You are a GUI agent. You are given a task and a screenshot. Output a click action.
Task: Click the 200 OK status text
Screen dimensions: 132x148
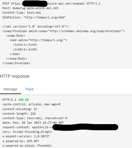[x=23, y=100]
